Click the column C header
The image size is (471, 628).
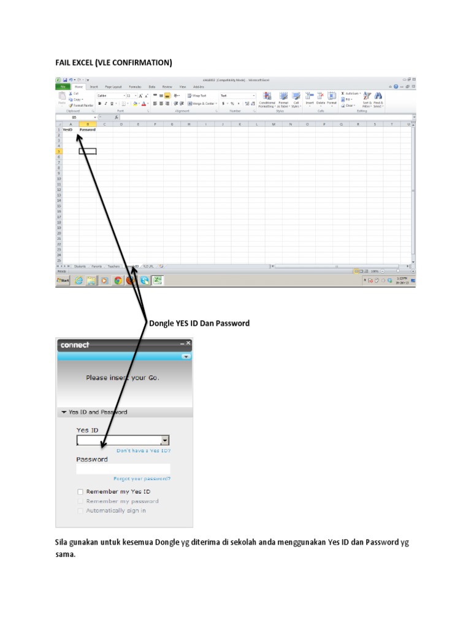tap(104, 124)
